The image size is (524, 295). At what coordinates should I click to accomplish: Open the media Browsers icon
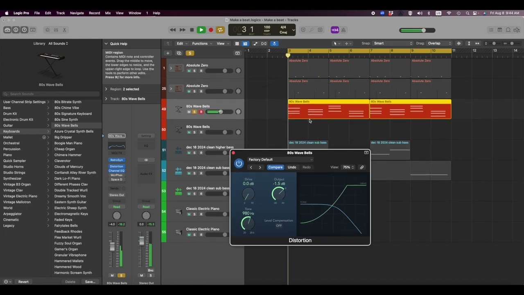tap(517, 30)
